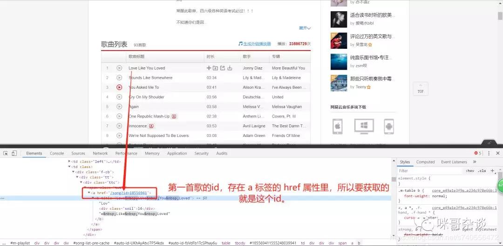This screenshot has height=246, width=503.
Task: Switch to the Computed styles tab
Action: (x=425, y=162)
